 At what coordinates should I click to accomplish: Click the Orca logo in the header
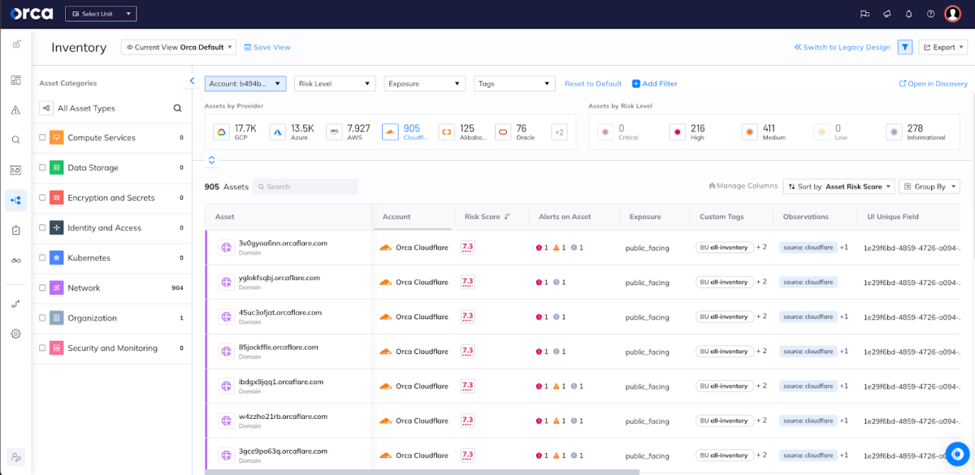[x=32, y=14]
